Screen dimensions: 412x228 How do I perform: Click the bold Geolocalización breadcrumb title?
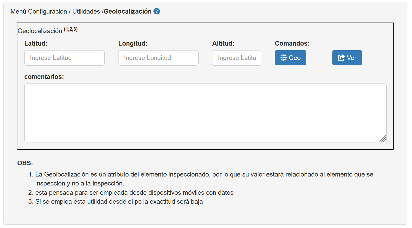click(x=127, y=12)
